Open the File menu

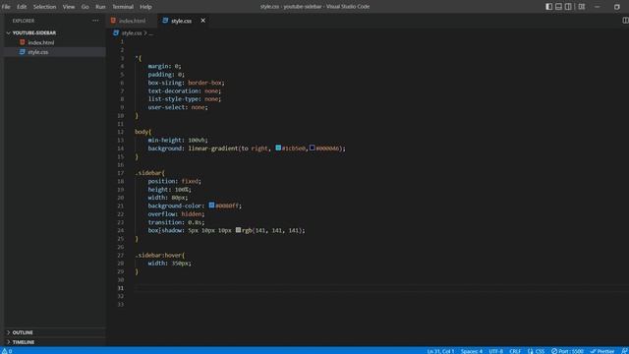(x=6, y=7)
